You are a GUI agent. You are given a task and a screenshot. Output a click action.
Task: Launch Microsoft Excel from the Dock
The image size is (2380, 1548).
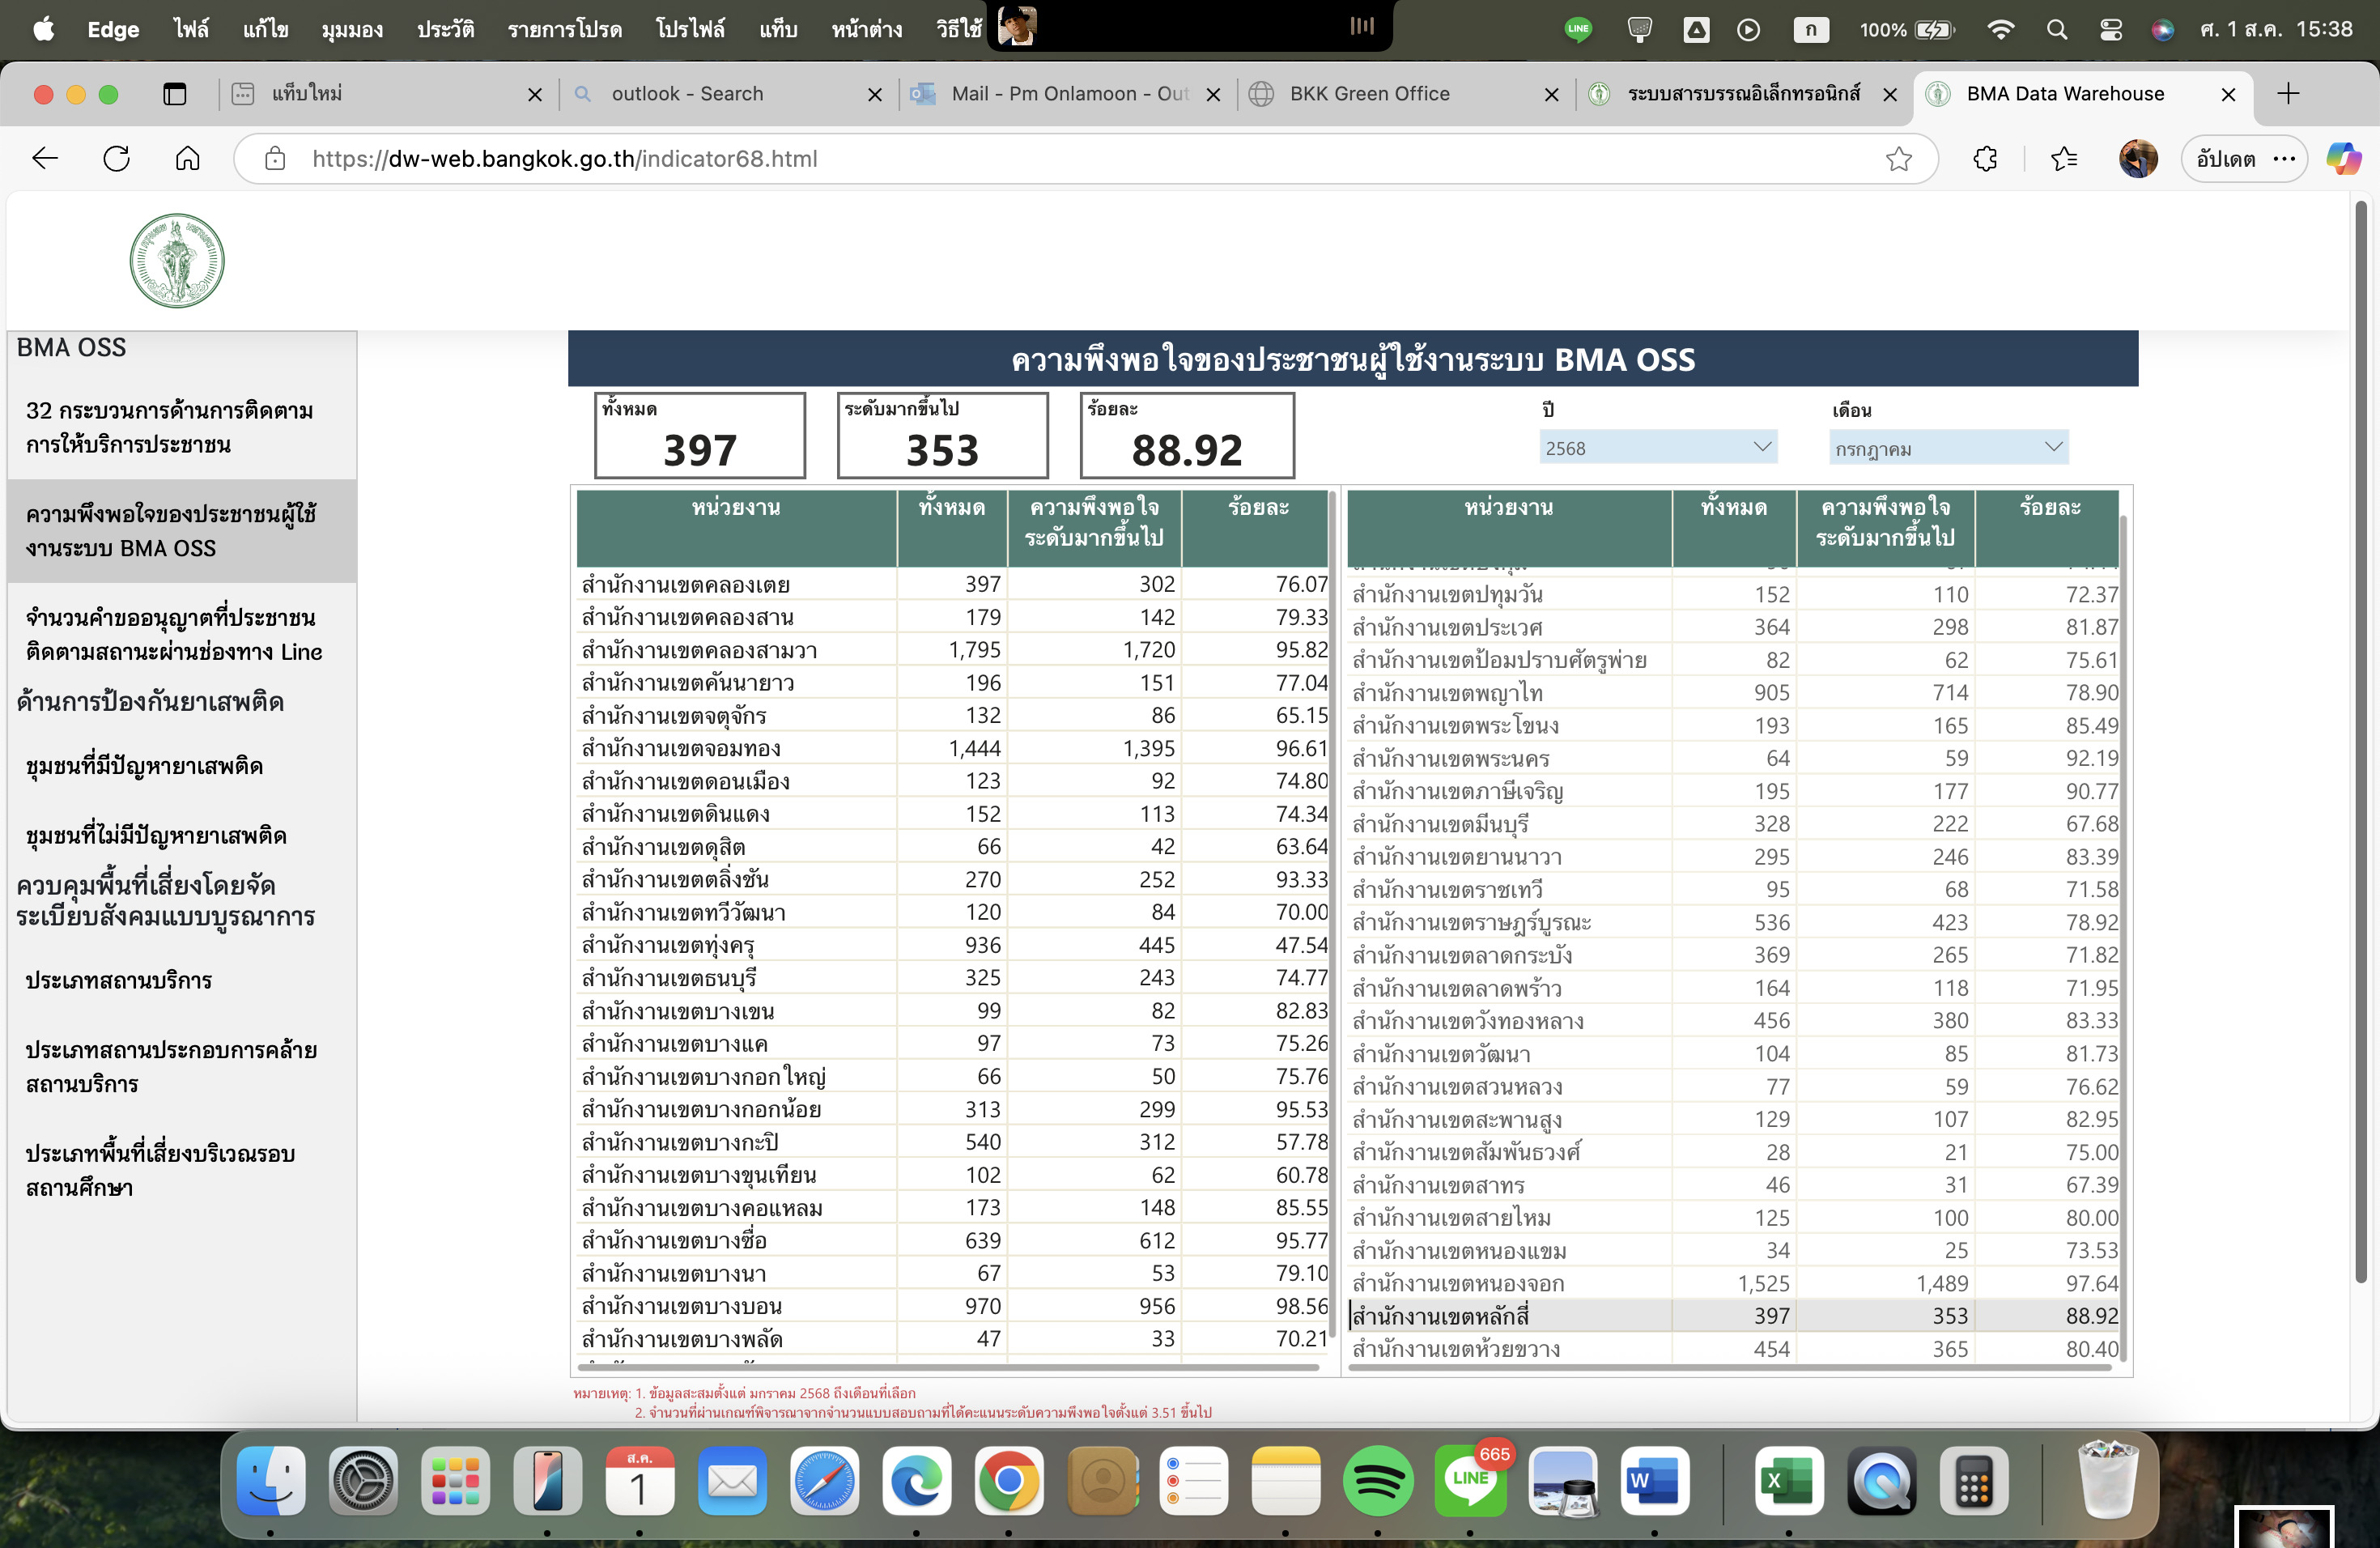pyautogui.click(x=1789, y=1480)
